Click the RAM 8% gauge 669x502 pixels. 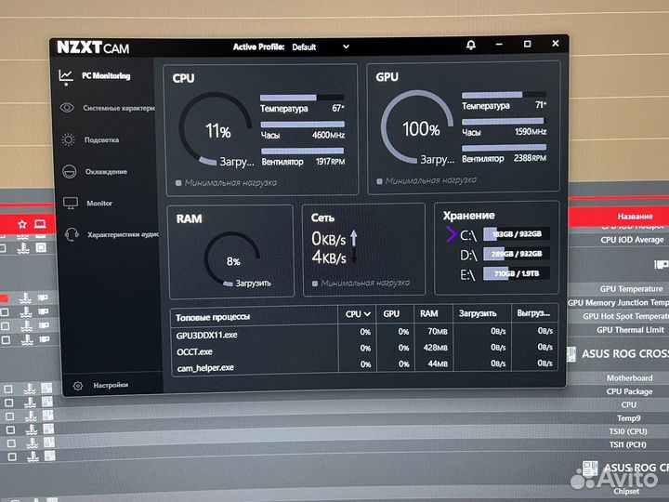(232, 259)
